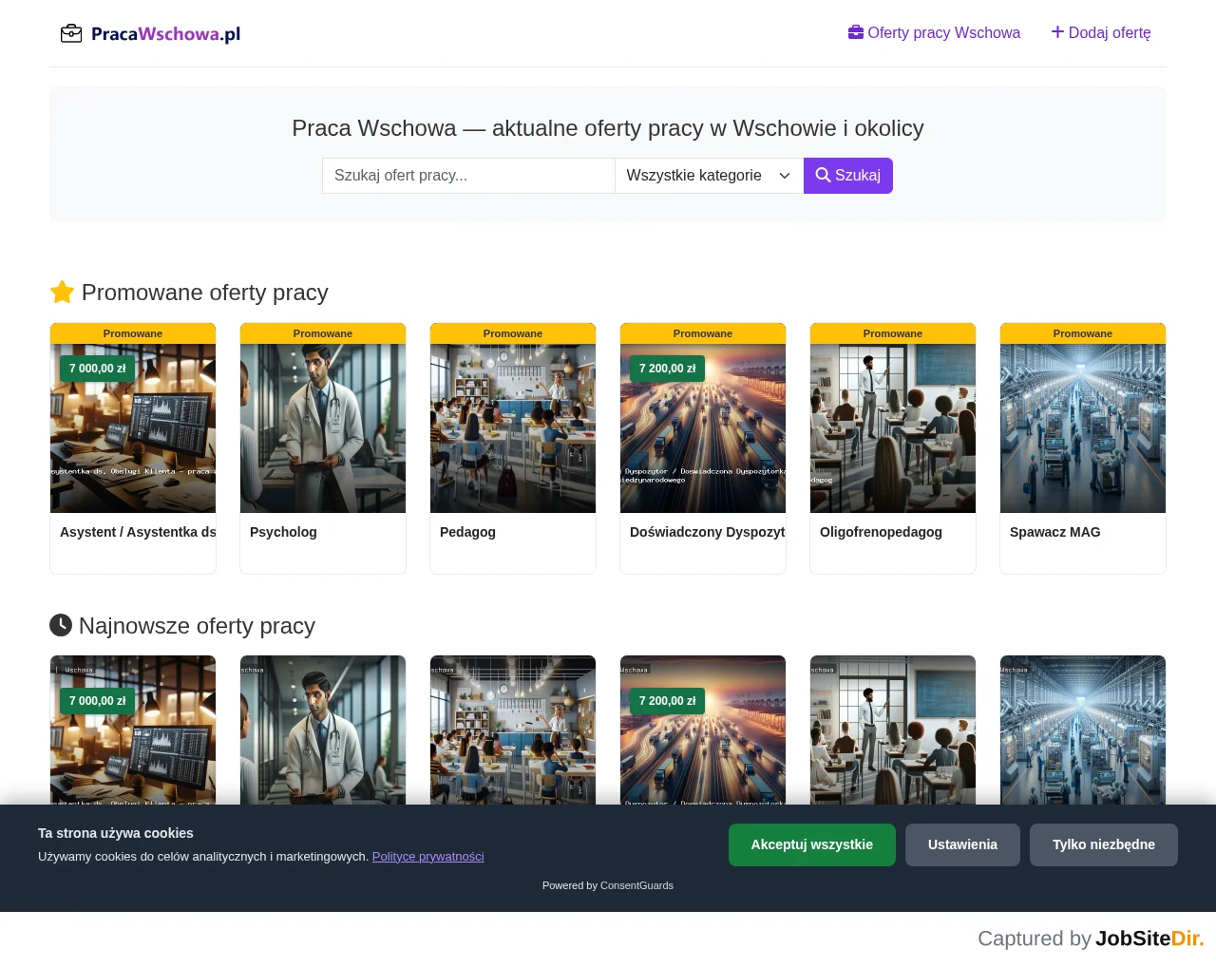Open newest-offers office desk image with 7 000,00 zł
Screen dimensions: 1216x967
click(133, 730)
